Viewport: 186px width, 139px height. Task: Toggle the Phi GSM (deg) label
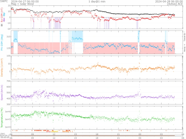[x=2, y=42]
